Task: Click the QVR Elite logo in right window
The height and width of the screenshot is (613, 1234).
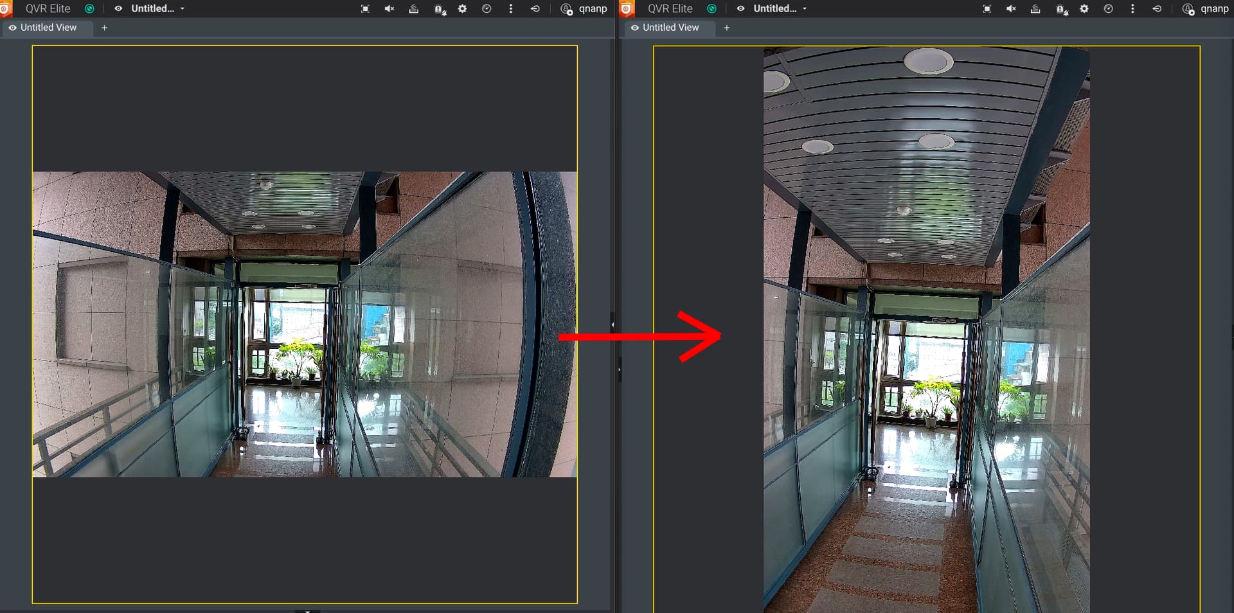Action: coord(627,9)
